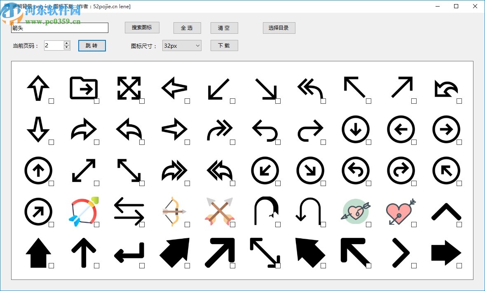485x291 pixels.
Task: Select the circled right arrow icon
Action: coord(446,129)
